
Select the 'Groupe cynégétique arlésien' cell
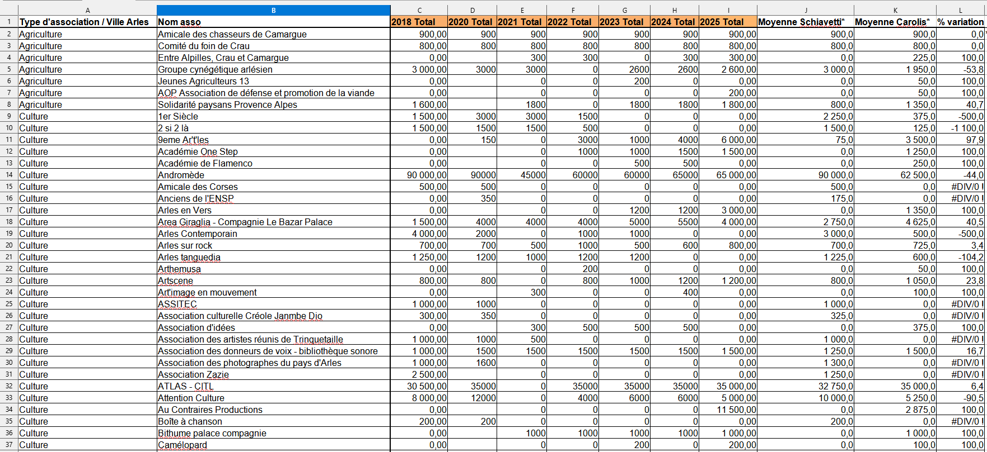pos(273,69)
